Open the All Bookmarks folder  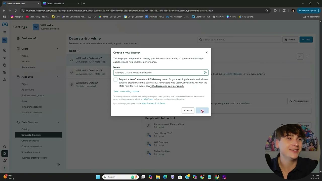click(x=311, y=17)
